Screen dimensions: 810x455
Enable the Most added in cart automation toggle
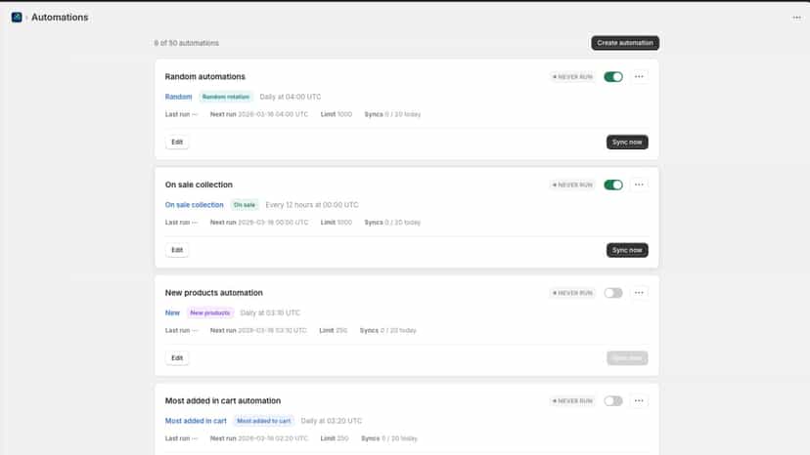coord(613,401)
